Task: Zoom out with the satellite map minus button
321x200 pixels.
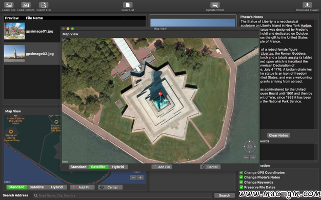Action: coord(246,157)
